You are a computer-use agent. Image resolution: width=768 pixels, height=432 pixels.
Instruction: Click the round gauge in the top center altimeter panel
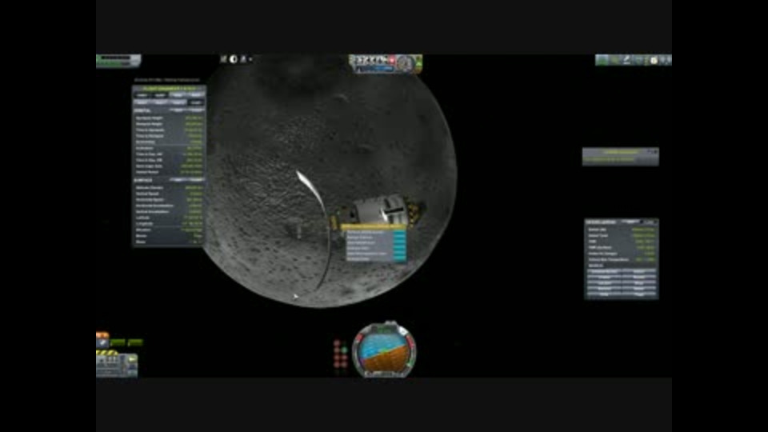pos(405,64)
